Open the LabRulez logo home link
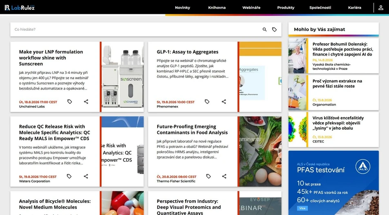 [20, 8]
